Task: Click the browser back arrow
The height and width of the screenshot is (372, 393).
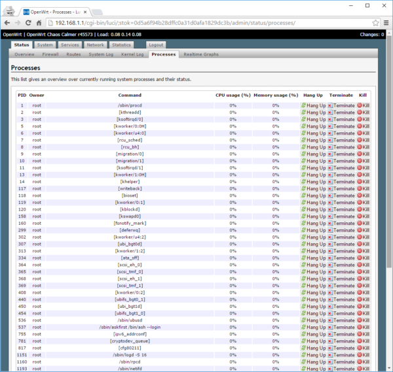Action: click(8, 22)
